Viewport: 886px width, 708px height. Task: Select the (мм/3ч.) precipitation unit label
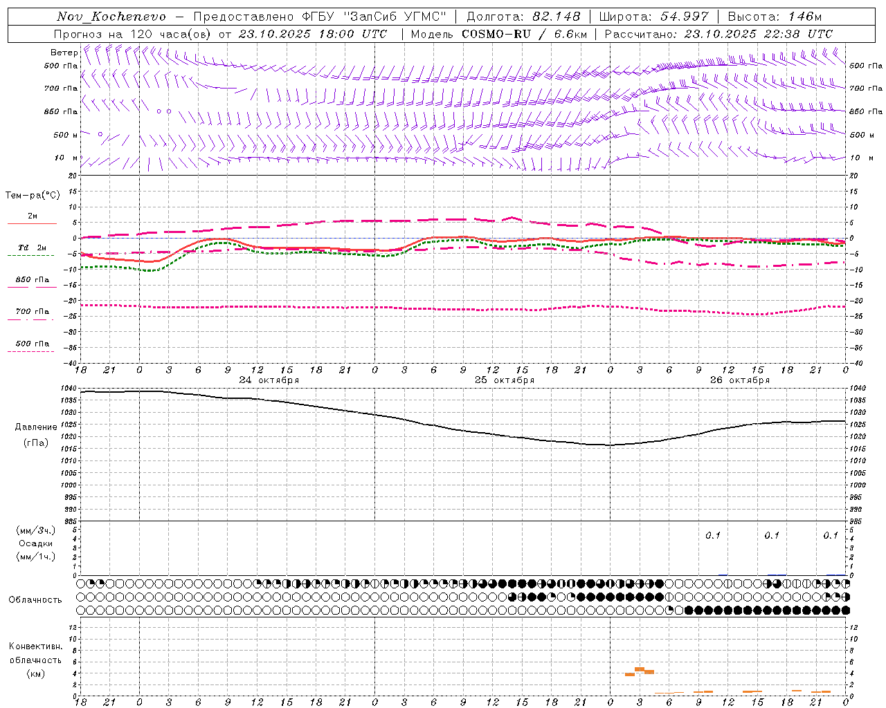click(x=36, y=530)
